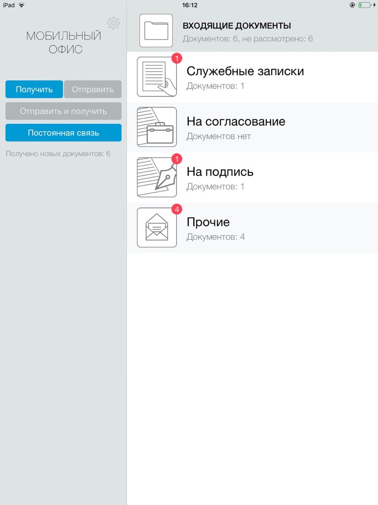The height and width of the screenshot is (505, 378).
Task: Click 'Документов нет' under На согласование
Action: (x=218, y=136)
